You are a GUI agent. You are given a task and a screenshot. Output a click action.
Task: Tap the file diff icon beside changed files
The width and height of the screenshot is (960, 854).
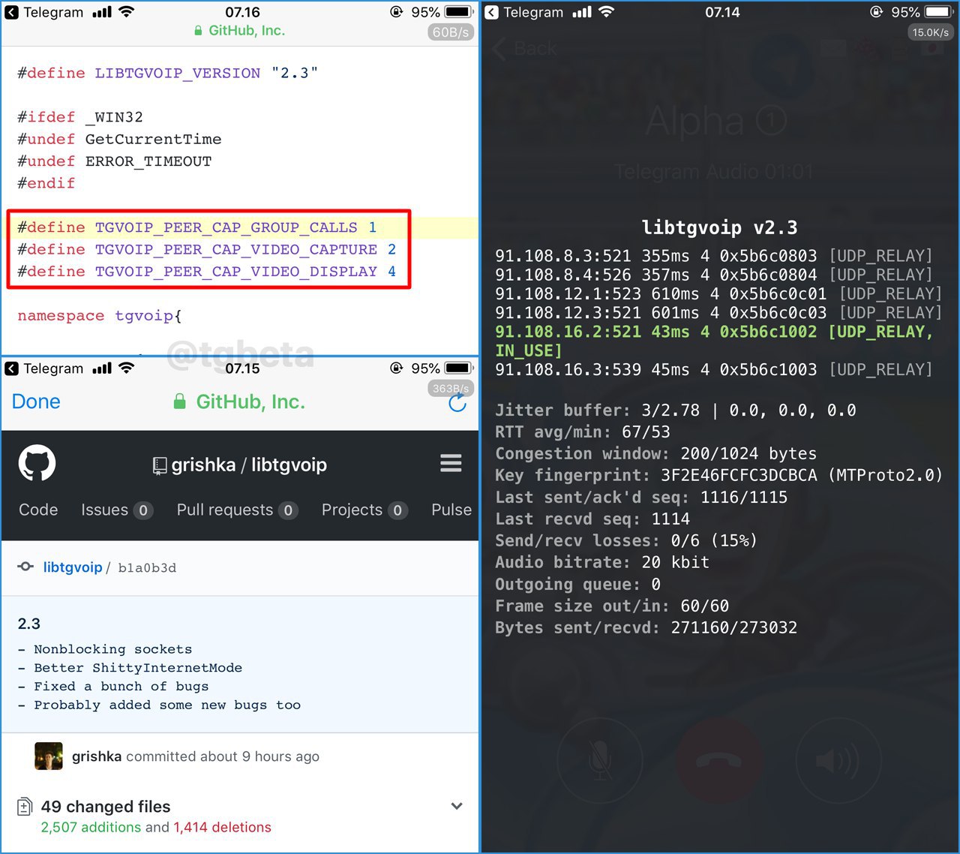point(25,807)
